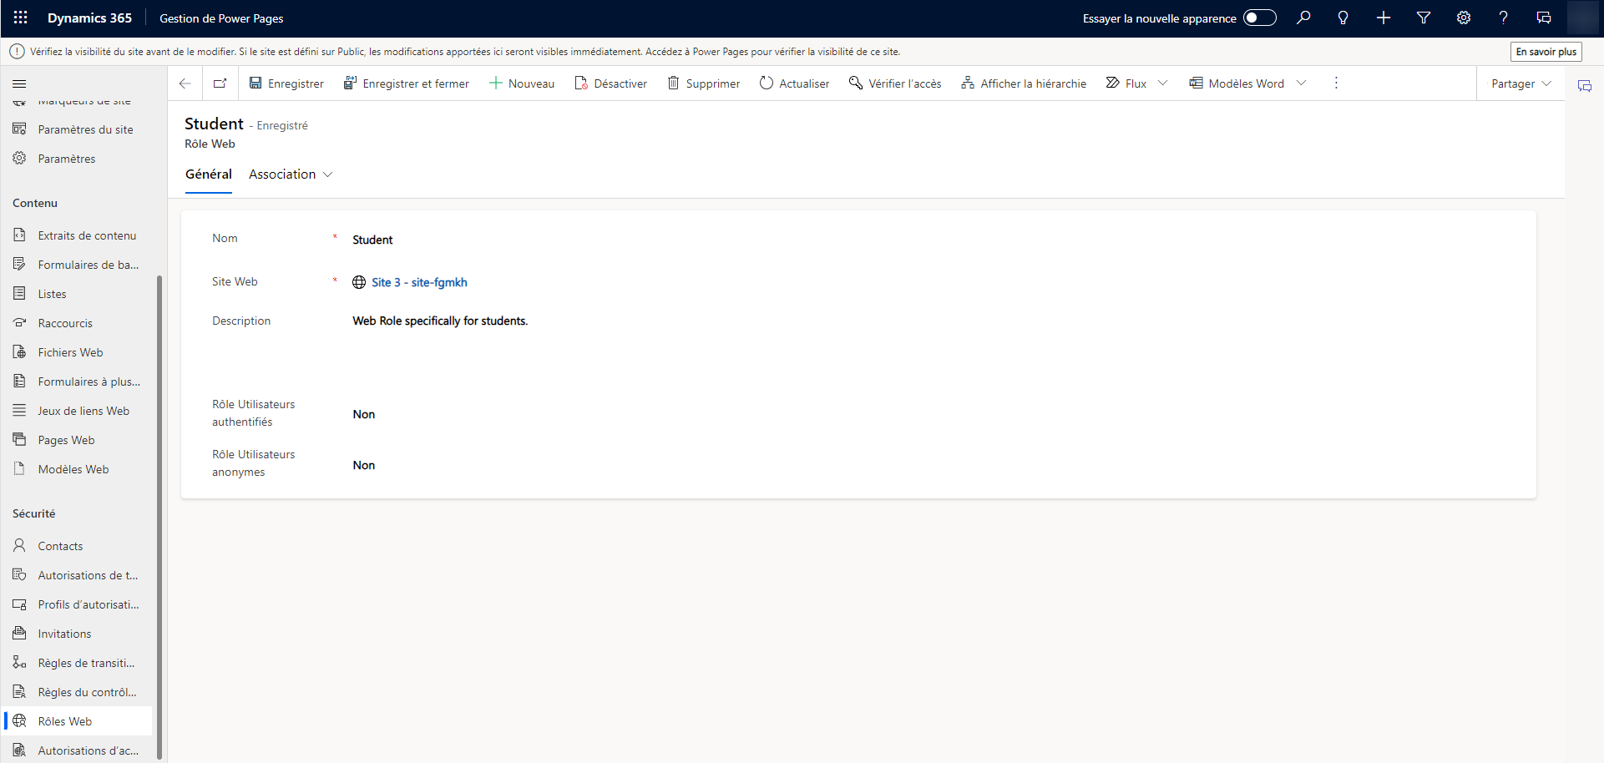Click the more commands vertical ellipsis
Viewport: 1604px width, 763px height.
pos(1336,83)
